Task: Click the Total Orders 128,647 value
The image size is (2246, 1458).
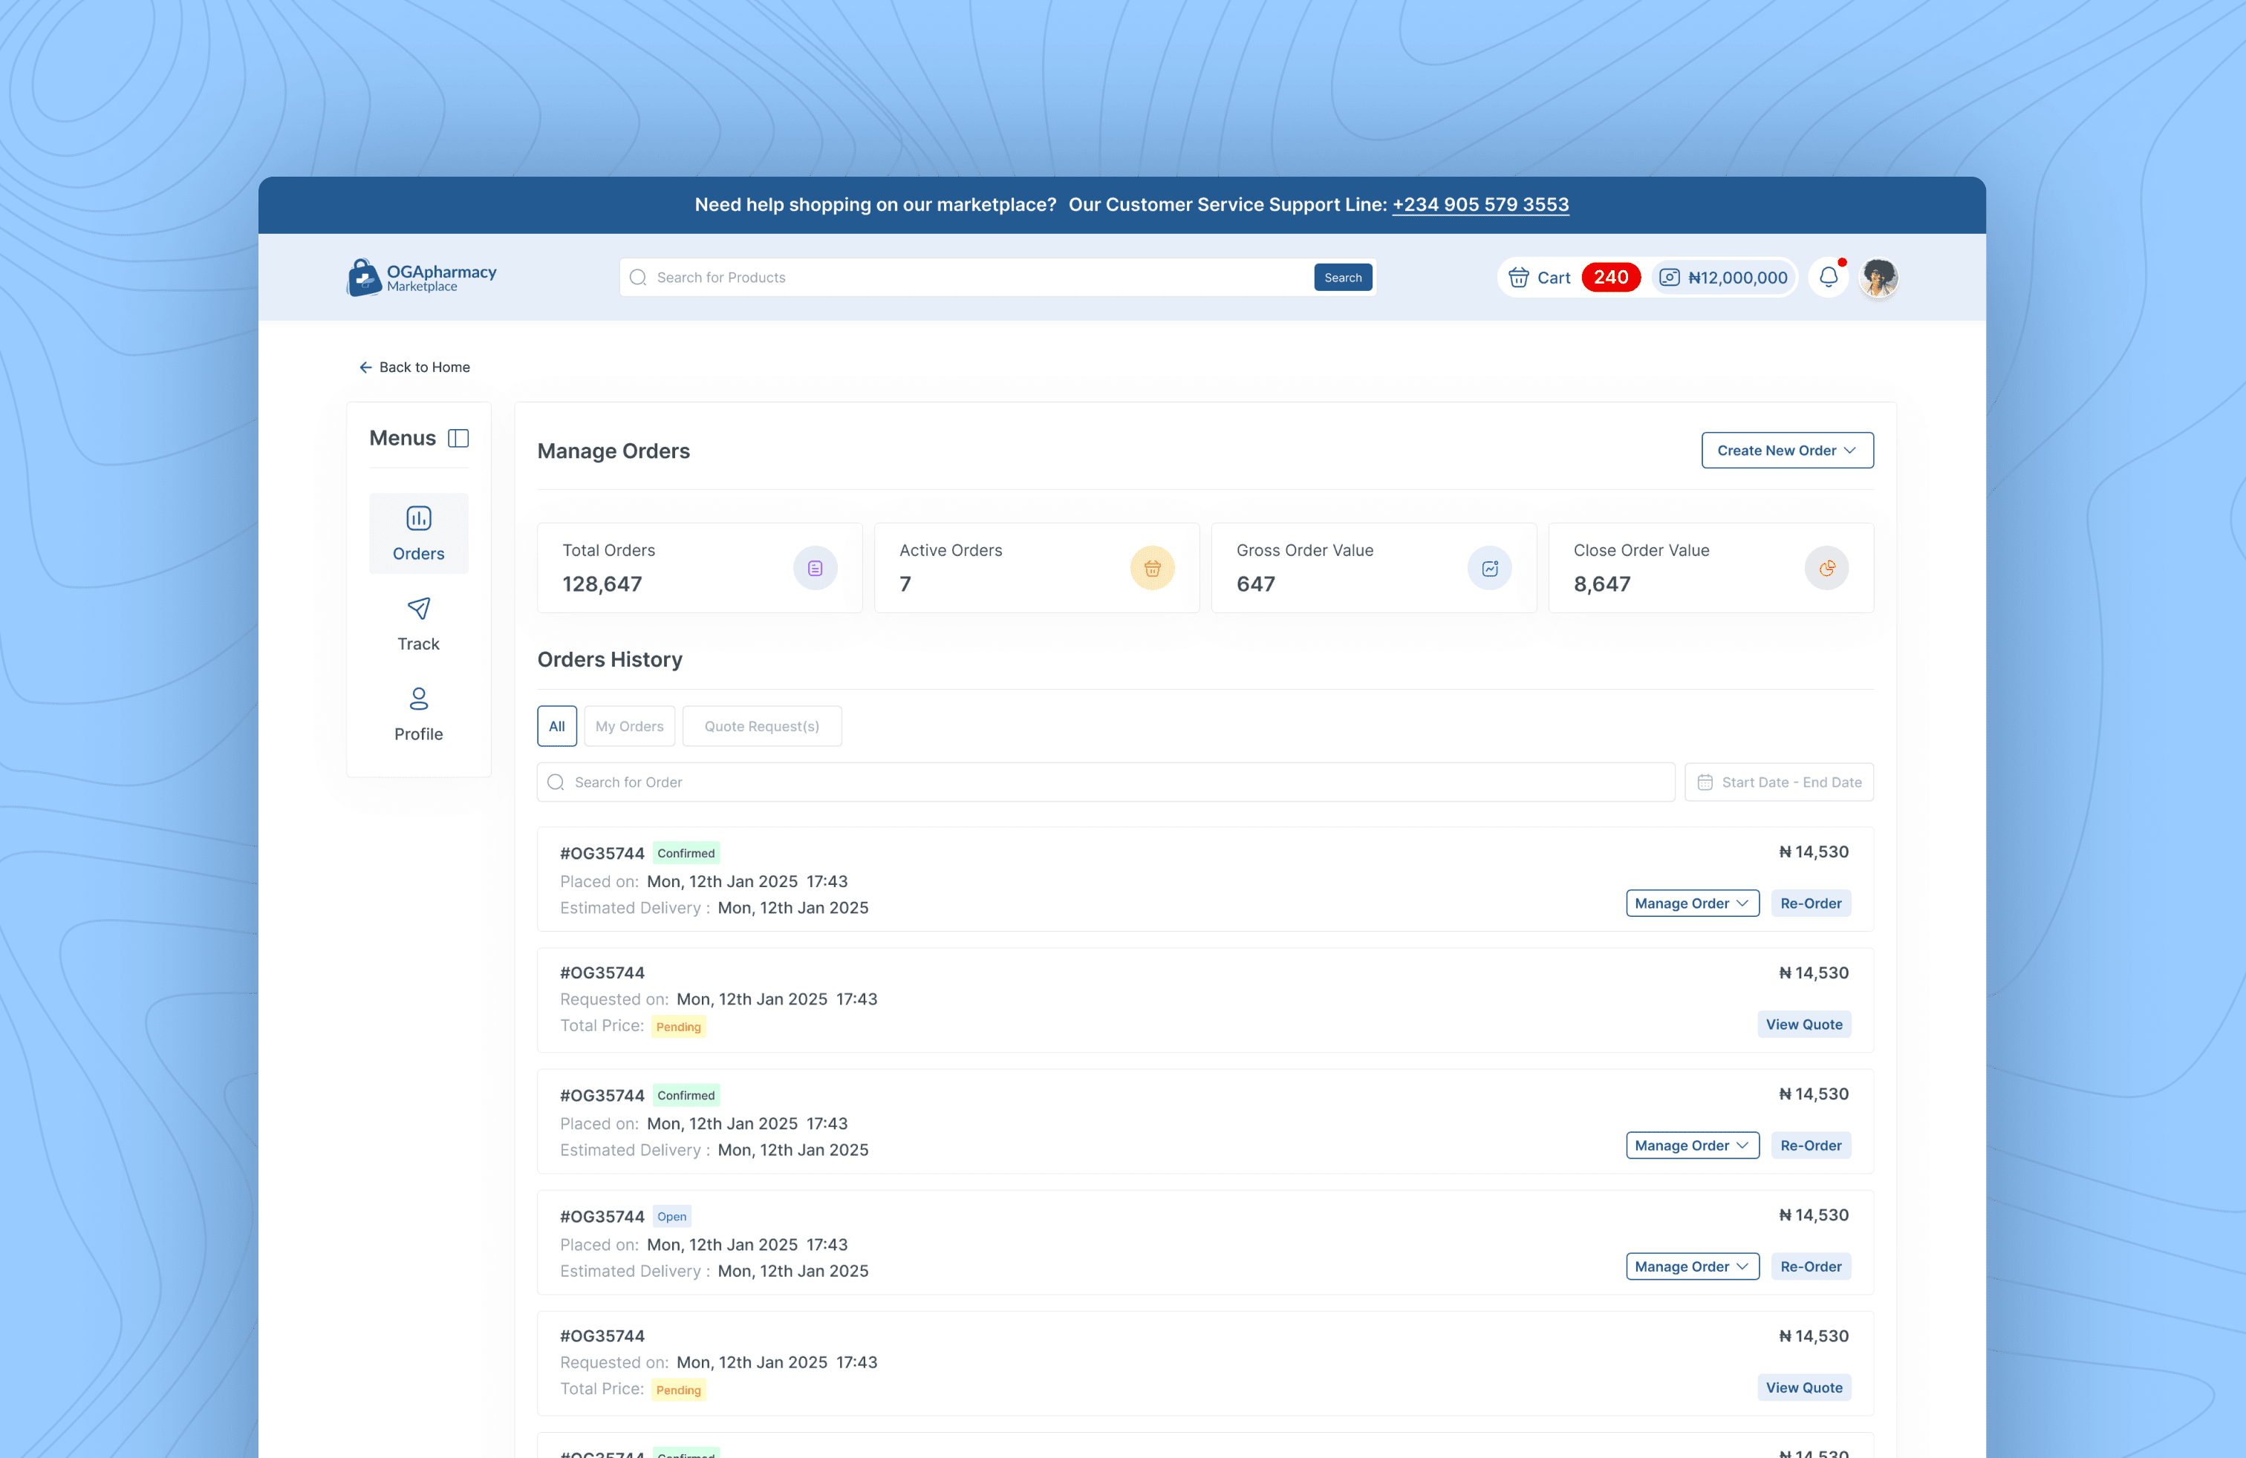Action: click(602, 583)
